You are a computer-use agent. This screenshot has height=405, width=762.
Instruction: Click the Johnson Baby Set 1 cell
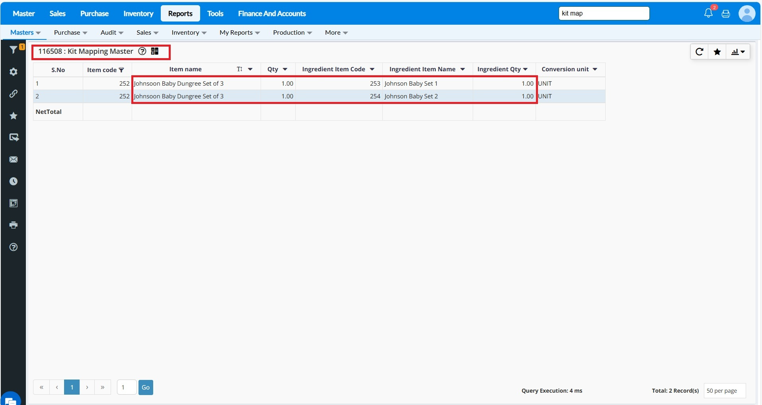(x=428, y=84)
